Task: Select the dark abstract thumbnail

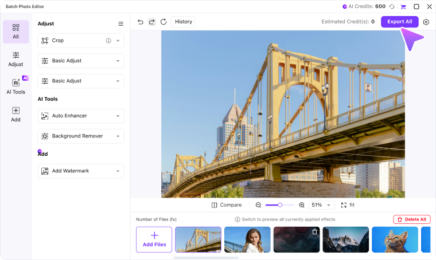Action: (297, 239)
